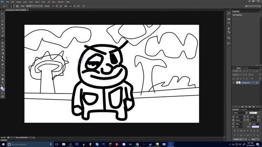Select the Move tool
The width and height of the screenshot is (262, 147).
[2, 14]
